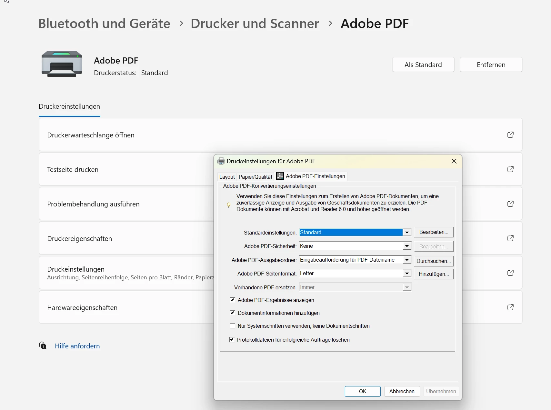Click the Adobe PDF-Konvertierungseinstellungen group label
This screenshot has height=410, width=551.
(x=269, y=186)
